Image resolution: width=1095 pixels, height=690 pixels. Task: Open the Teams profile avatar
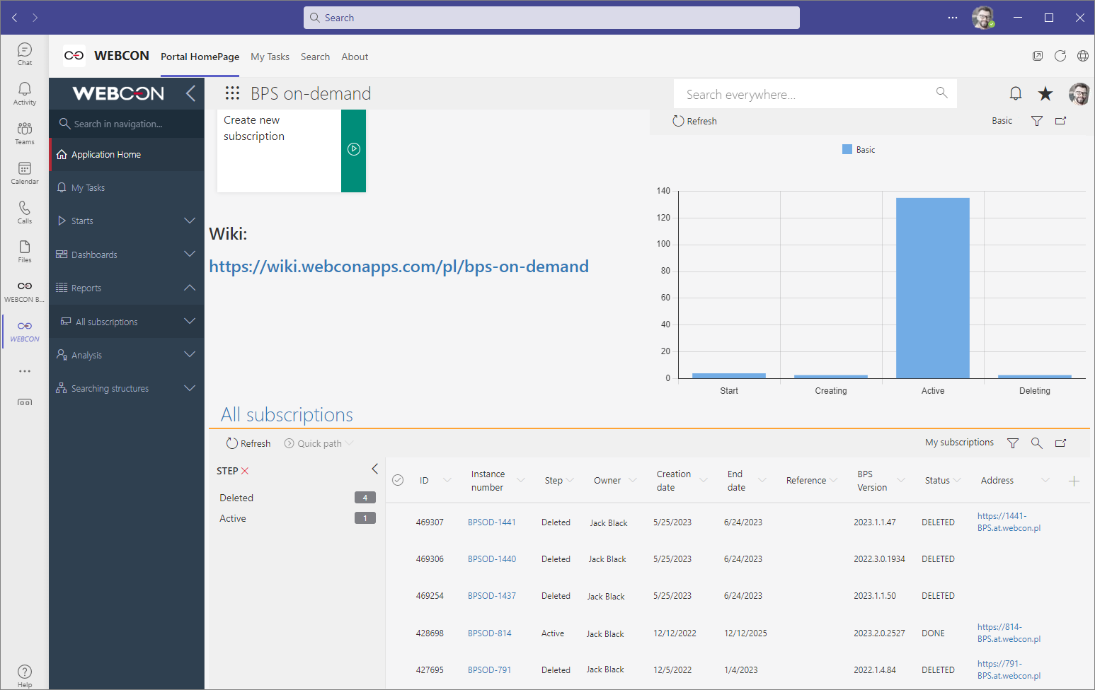pyautogui.click(x=983, y=18)
